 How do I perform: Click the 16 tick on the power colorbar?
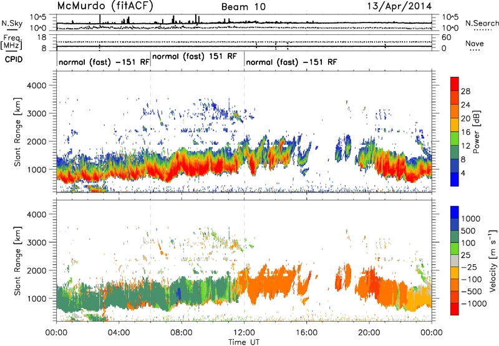pyautogui.click(x=465, y=132)
